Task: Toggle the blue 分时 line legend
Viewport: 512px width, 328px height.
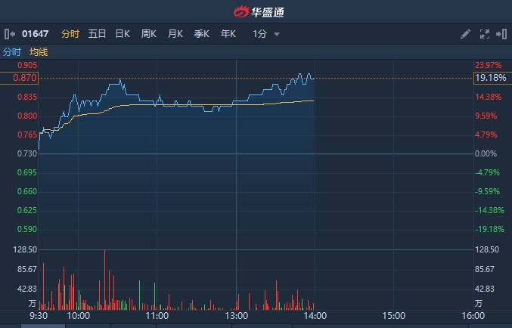Action: point(12,52)
